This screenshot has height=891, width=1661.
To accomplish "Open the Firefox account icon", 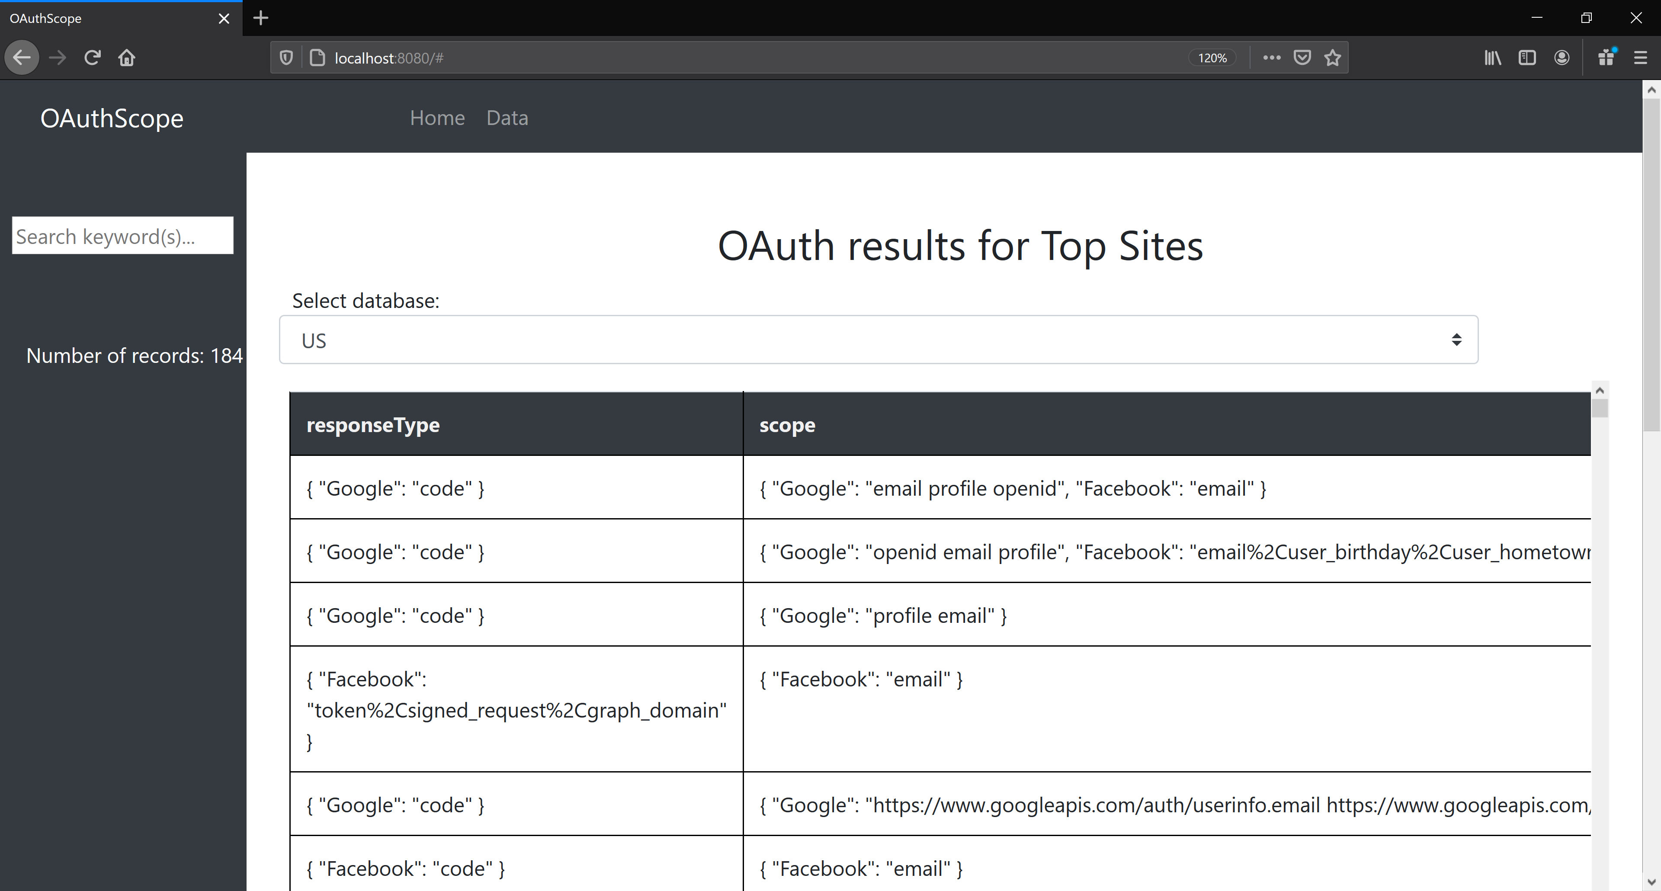I will coord(1562,58).
